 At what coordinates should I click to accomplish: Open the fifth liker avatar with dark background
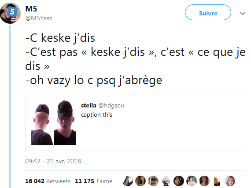click(179, 181)
